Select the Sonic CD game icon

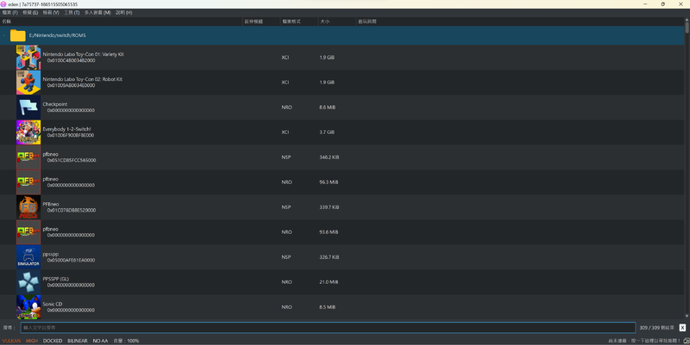[28, 307]
